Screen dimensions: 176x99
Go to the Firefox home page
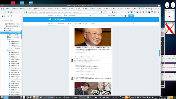click(x=11, y=12)
